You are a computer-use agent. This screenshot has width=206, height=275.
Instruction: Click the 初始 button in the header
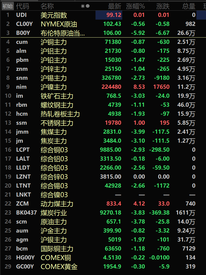pos(8,6)
